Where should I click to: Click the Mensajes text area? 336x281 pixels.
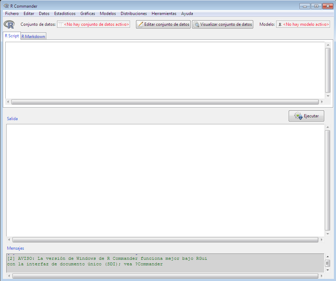point(165,263)
